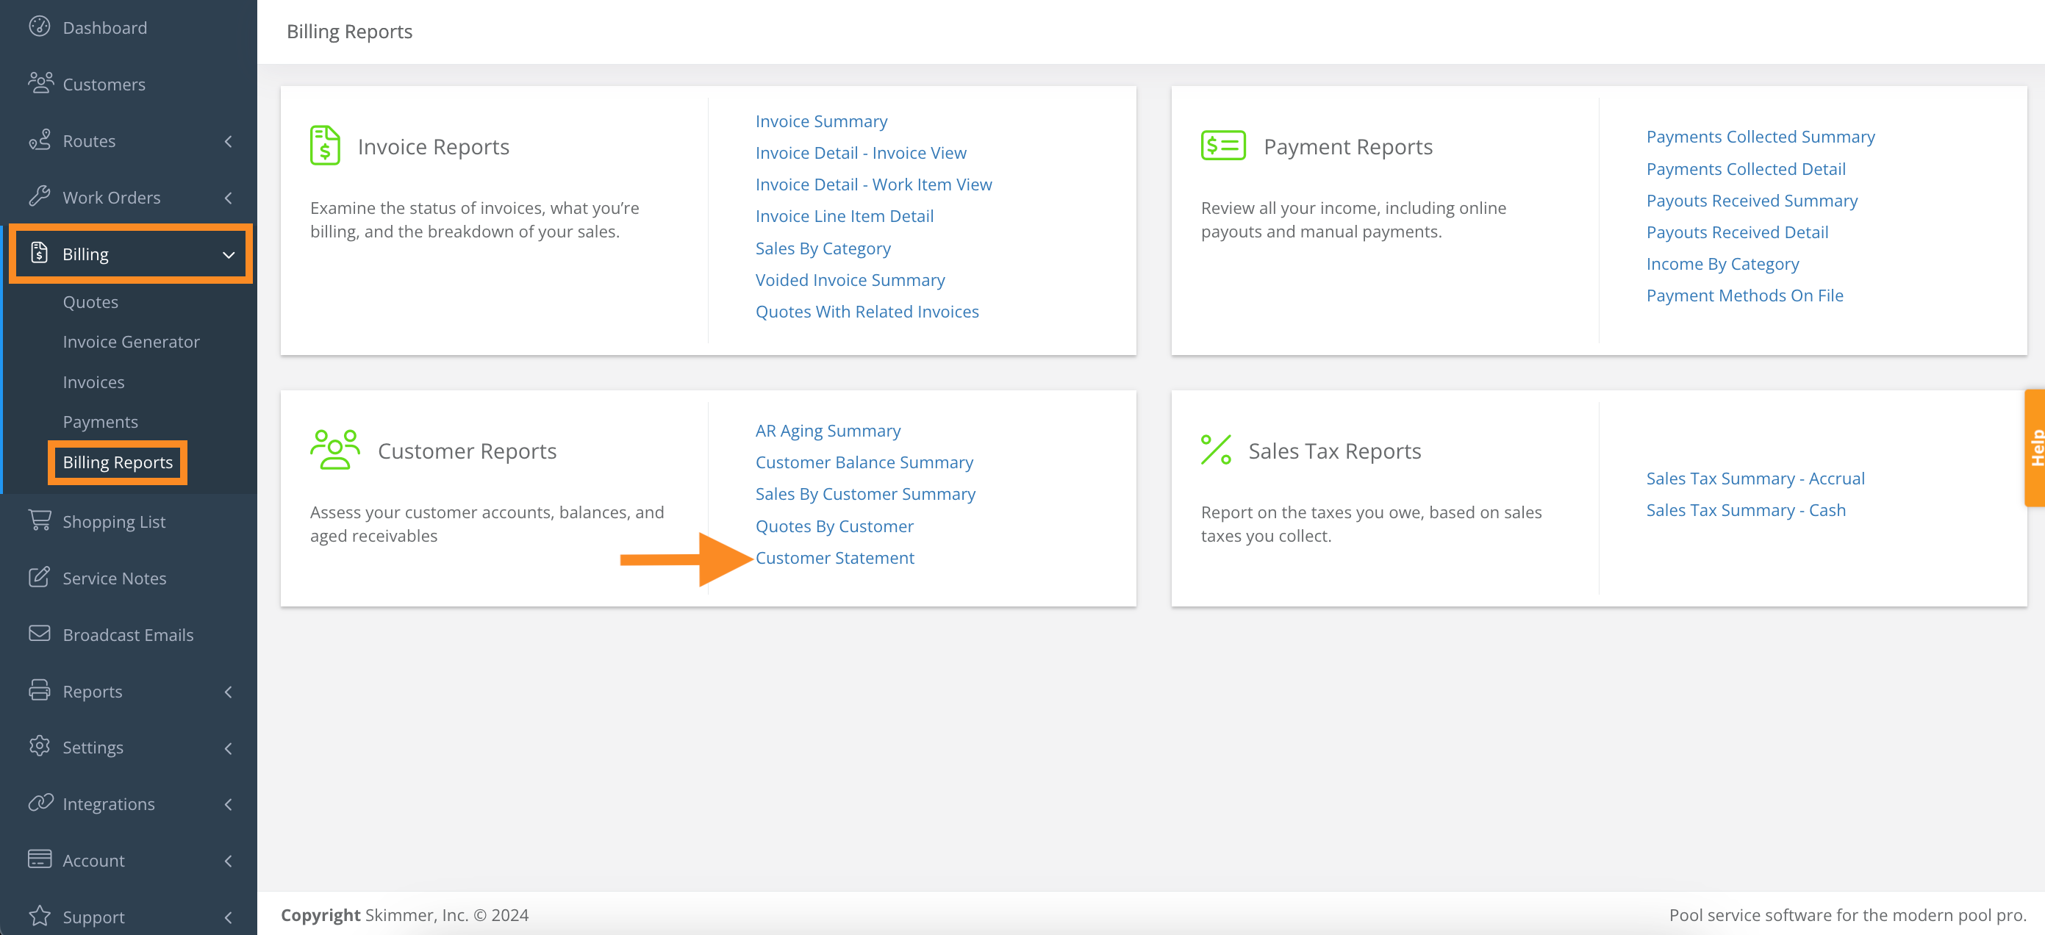Open AR Aging Summary report

tap(827, 430)
